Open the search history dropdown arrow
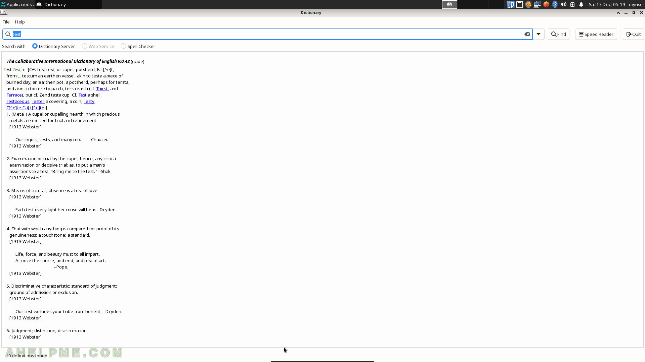The width and height of the screenshot is (645, 362). 539,34
